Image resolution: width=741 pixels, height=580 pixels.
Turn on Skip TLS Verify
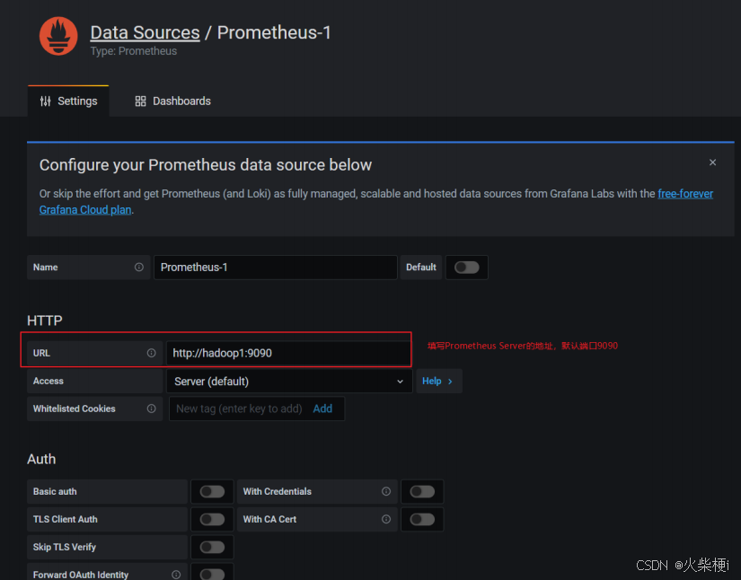(x=212, y=547)
